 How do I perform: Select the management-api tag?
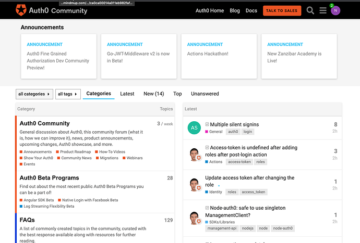pos(222,228)
